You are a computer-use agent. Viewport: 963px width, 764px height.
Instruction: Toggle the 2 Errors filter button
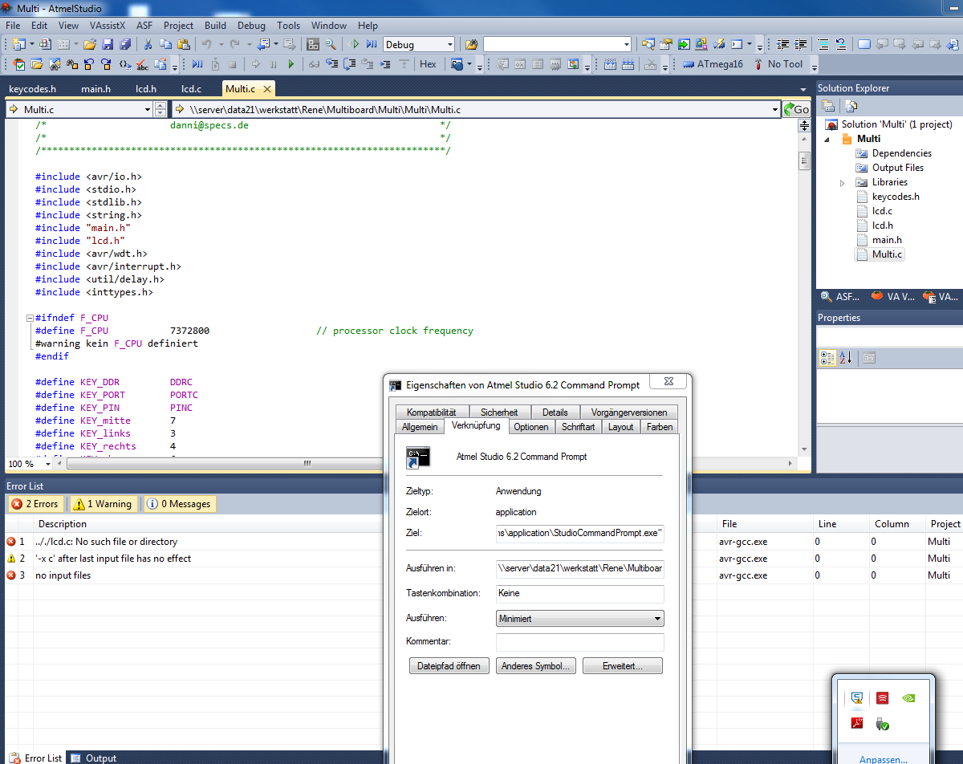(x=36, y=504)
